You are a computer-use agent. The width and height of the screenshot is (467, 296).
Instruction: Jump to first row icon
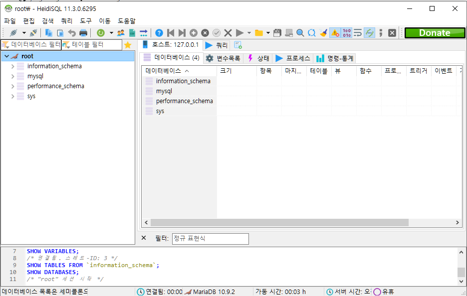pyautogui.click(x=171, y=33)
